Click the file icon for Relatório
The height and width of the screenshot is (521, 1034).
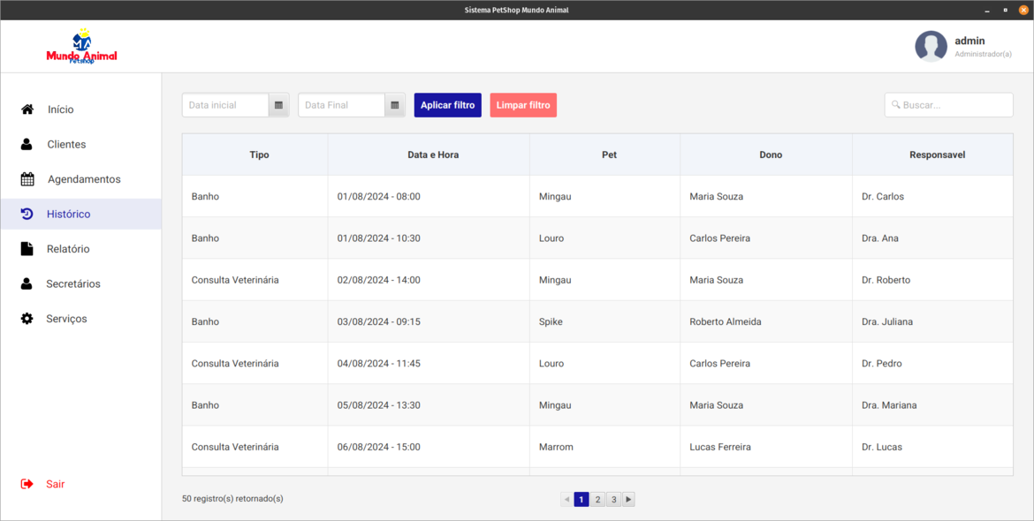click(27, 249)
